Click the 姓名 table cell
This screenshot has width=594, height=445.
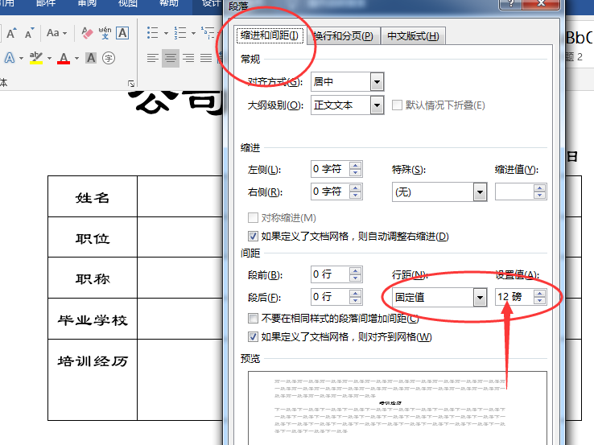93,196
